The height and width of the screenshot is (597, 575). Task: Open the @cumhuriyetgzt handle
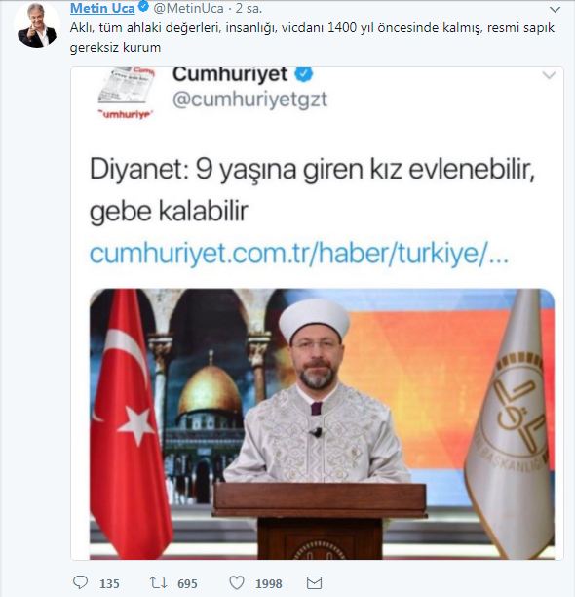click(x=249, y=99)
